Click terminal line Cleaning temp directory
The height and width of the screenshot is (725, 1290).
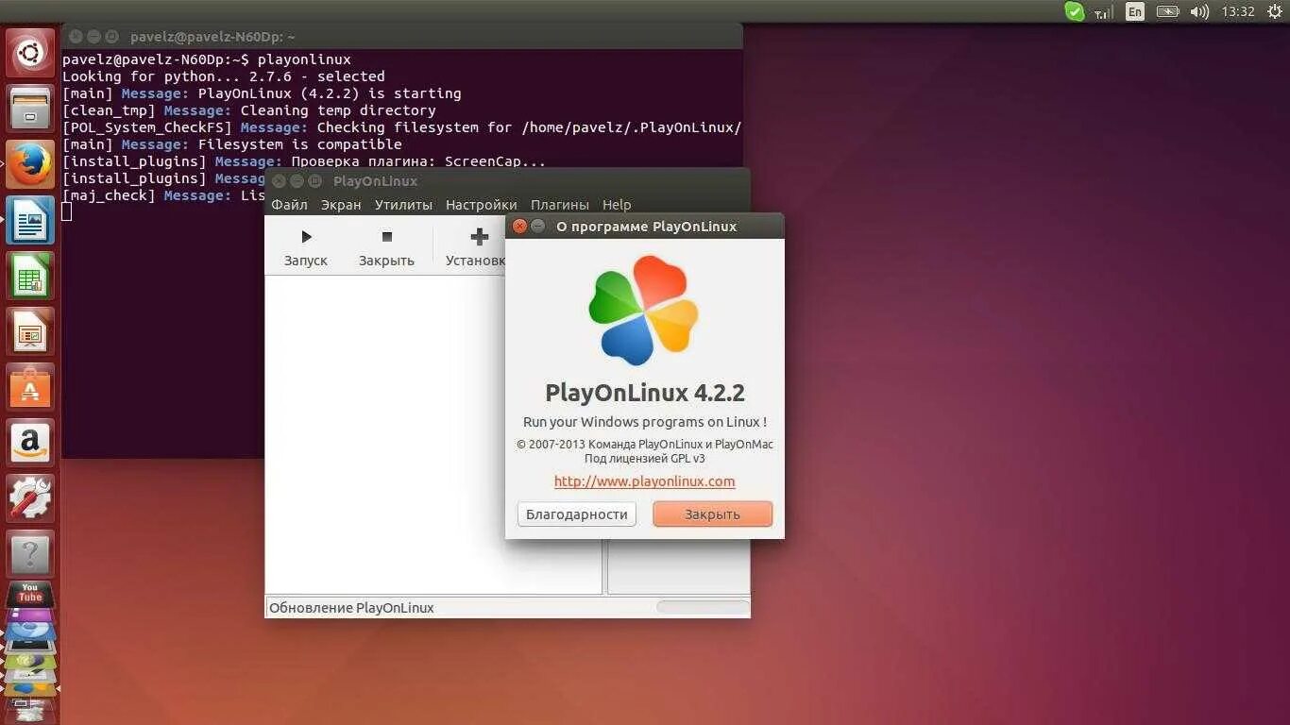coord(249,110)
